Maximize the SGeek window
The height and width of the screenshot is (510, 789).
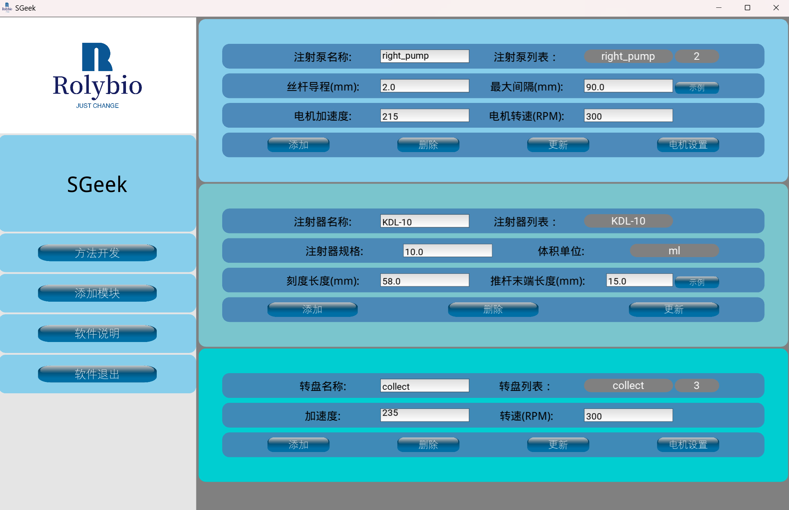point(747,8)
